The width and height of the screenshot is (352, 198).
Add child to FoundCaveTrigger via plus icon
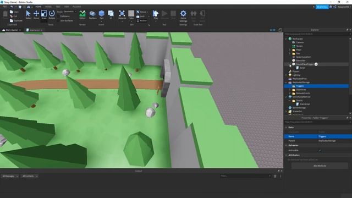point(316,64)
